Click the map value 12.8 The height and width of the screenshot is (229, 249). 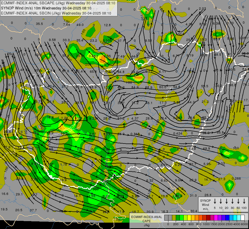(107, 25)
